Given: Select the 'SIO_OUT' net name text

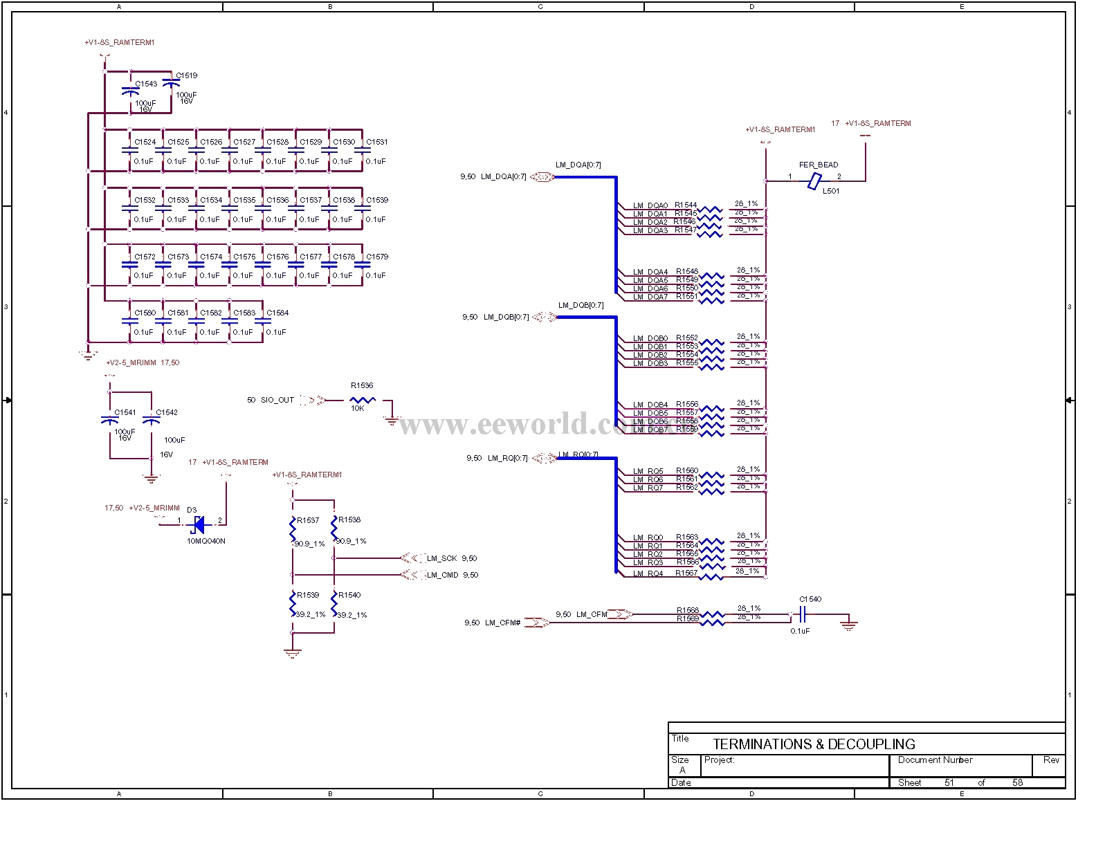Looking at the screenshot, I should (x=277, y=400).
